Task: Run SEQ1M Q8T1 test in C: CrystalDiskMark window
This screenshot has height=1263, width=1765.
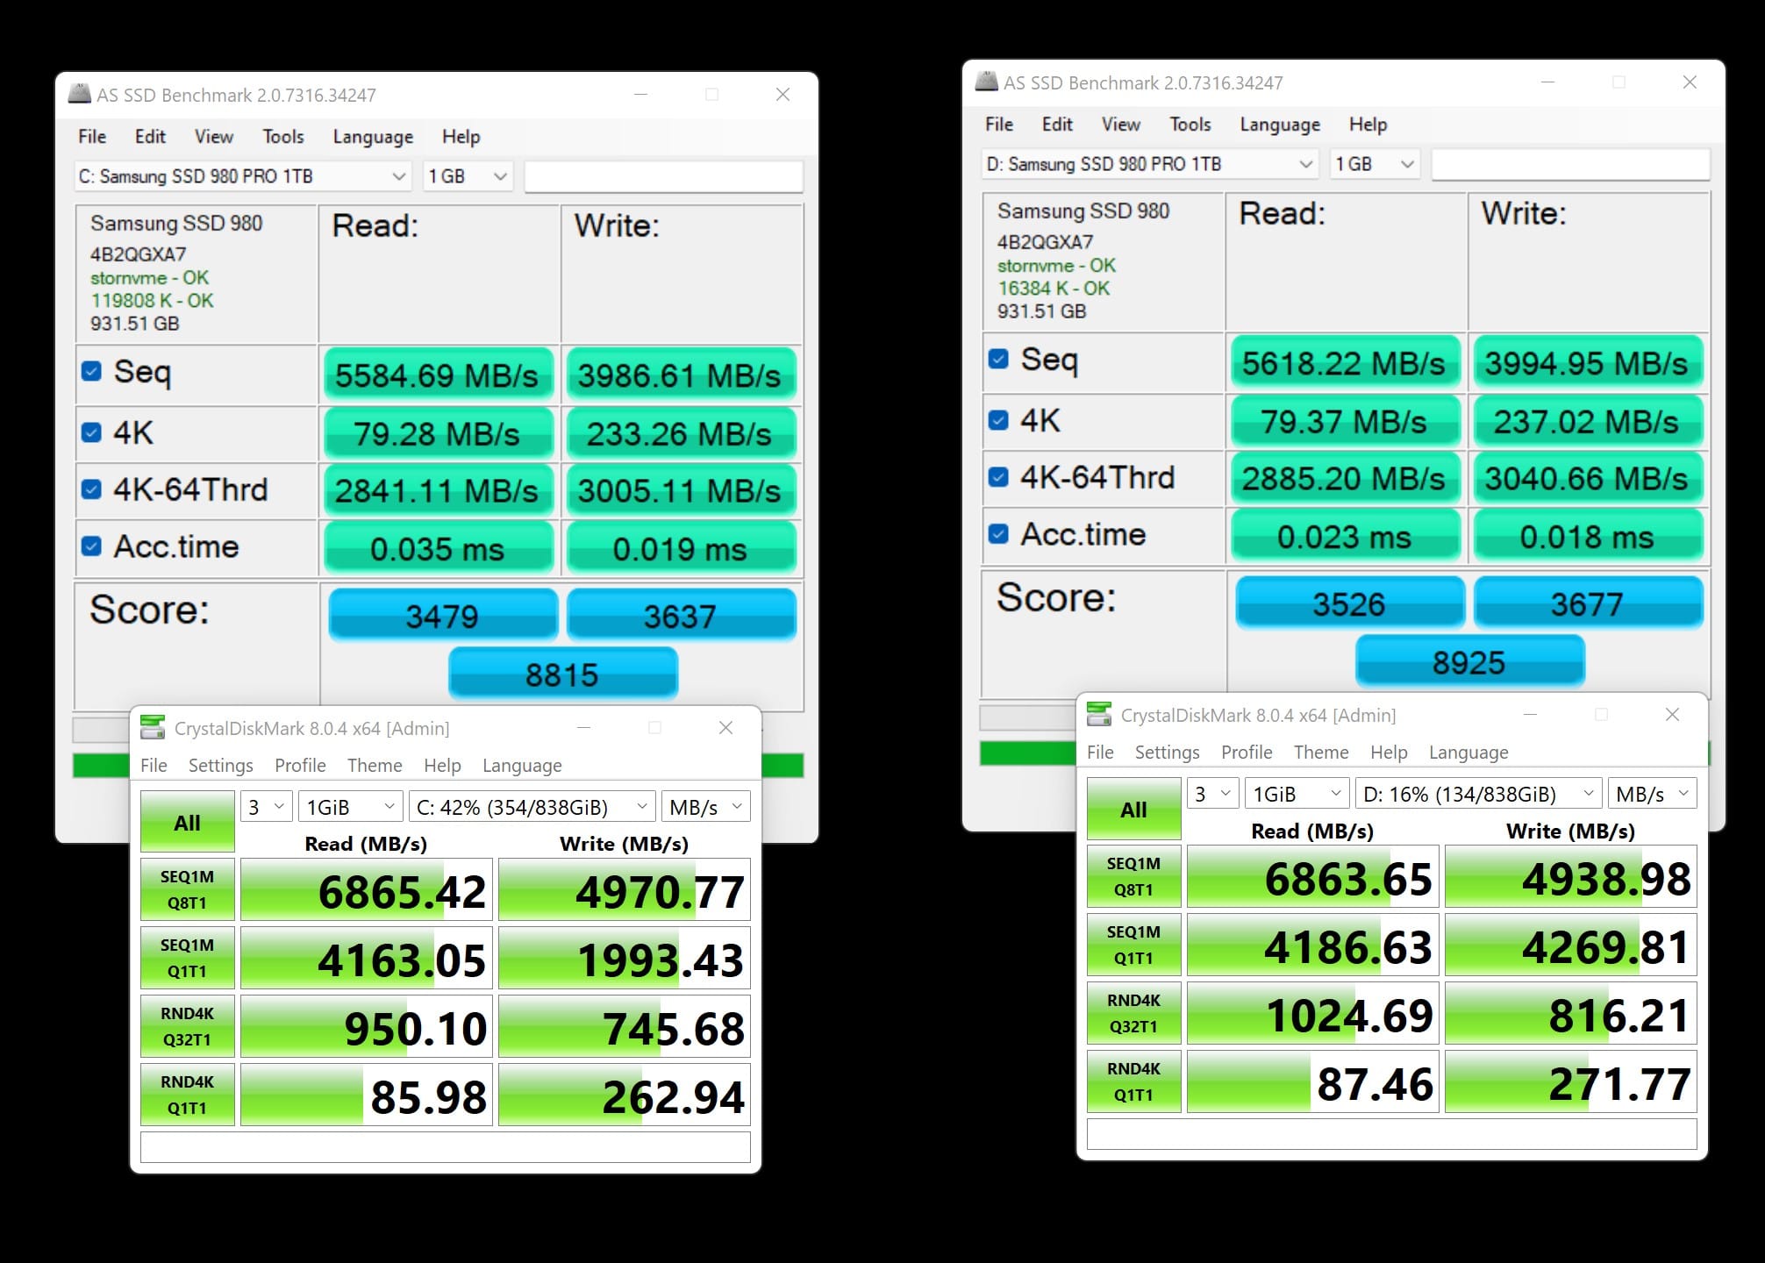Action: (x=187, y=889)
